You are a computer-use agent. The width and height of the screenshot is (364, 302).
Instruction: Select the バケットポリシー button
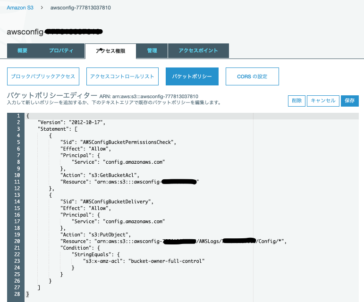click(192, 76)
